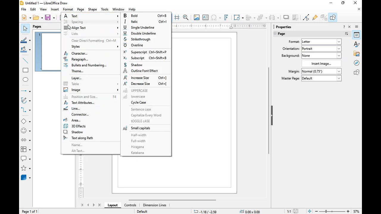Open the sidebar Shapes deck icon

(x=357, y=72)
